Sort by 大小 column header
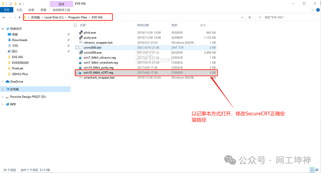321x173 pixels. 203,25
